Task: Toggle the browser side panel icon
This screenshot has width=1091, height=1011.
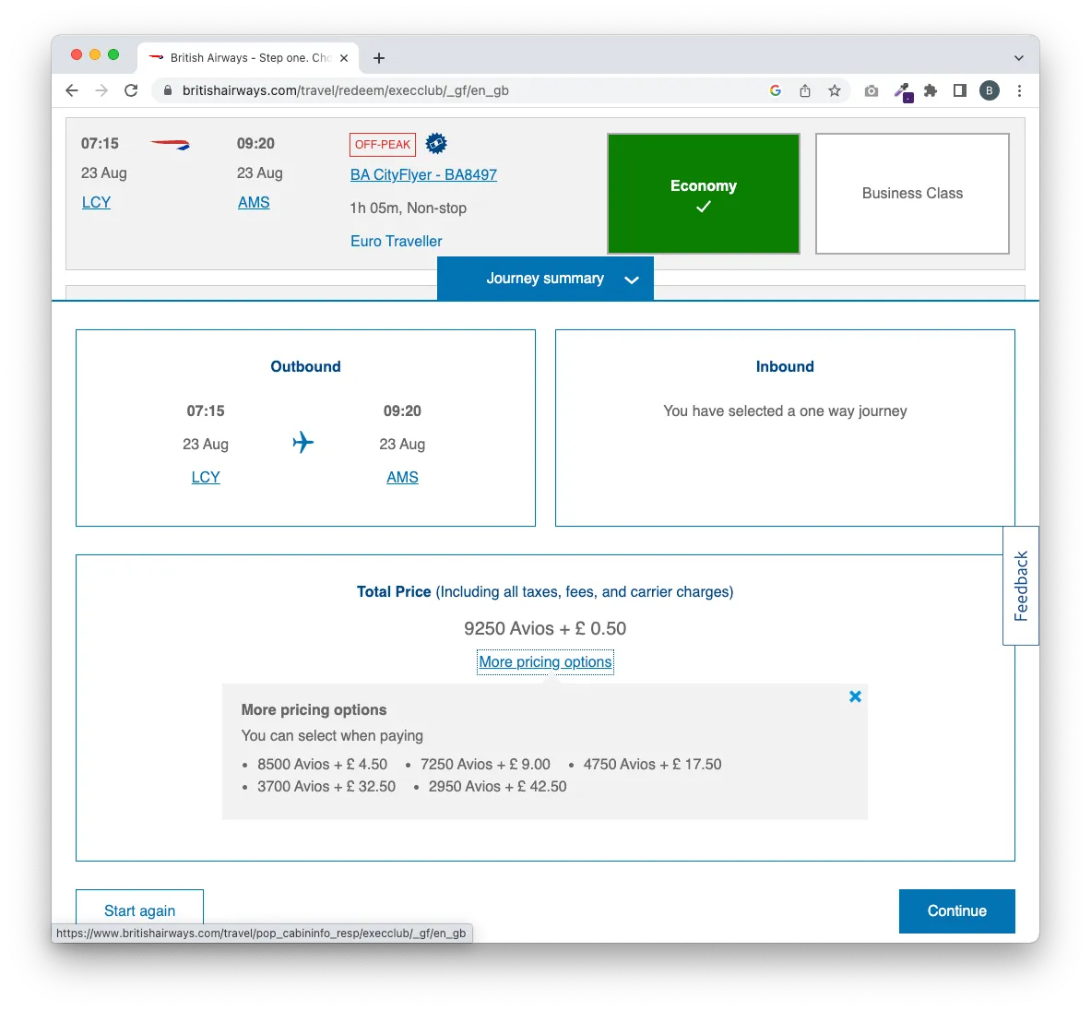Action: pos(959,90)
